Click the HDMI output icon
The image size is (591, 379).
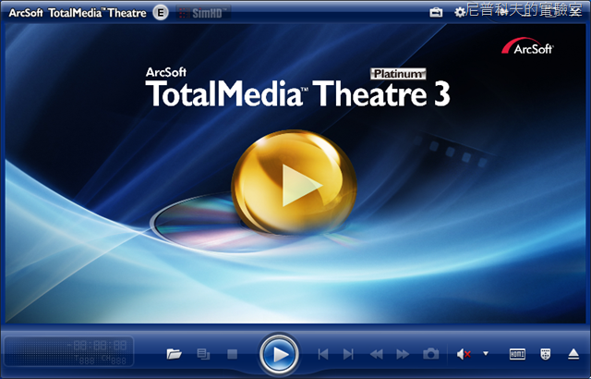tap(517, 354)
